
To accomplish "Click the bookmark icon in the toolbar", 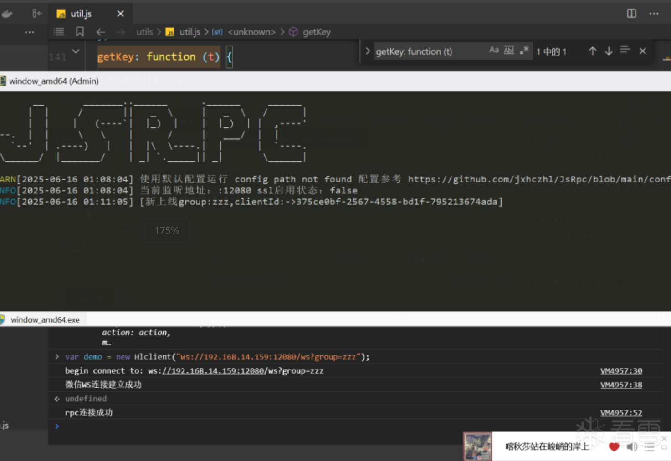I will click(x=80, y=32).
